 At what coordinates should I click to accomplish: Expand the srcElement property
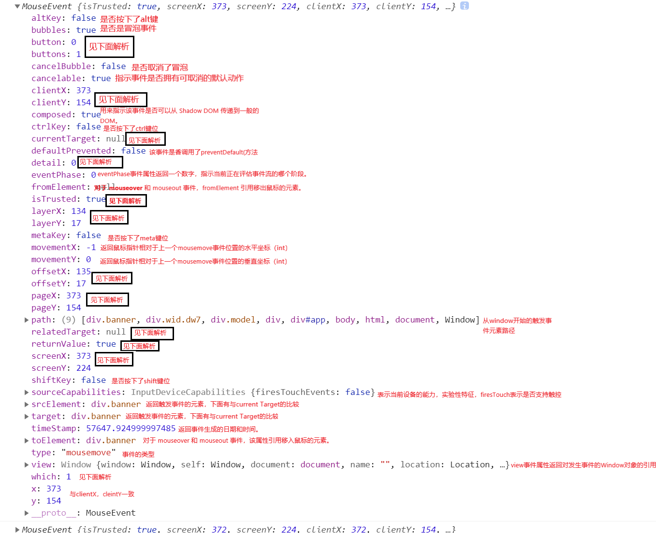(x=27, y=404)
